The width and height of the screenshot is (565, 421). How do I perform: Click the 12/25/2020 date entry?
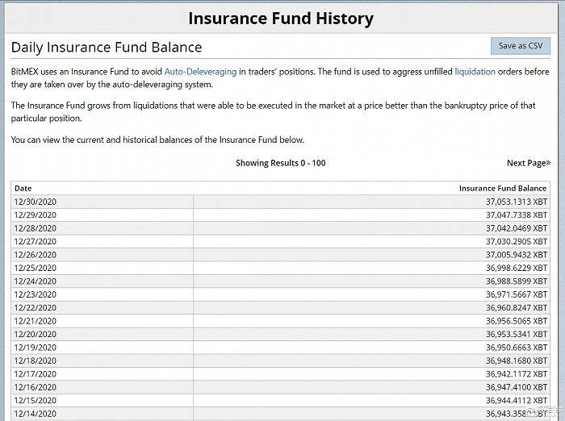[35, 268]
